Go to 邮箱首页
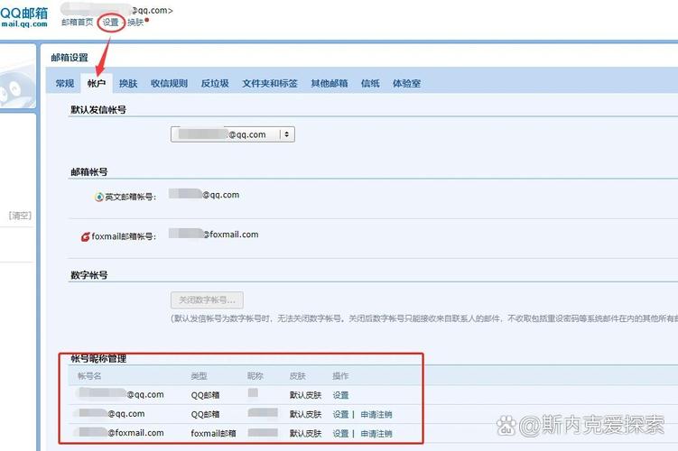Viewport: 678px width, 451px height. click(78, 22)
